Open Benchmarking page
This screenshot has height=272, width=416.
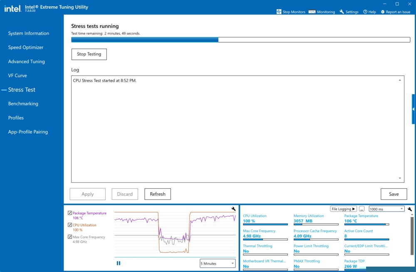point(23,104)
